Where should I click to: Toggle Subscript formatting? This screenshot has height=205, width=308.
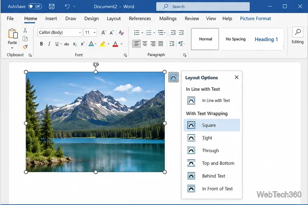point(75,44)
